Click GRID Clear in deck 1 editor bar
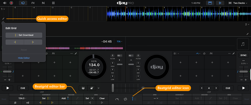 pyautogui.click(x=102, y=98)
